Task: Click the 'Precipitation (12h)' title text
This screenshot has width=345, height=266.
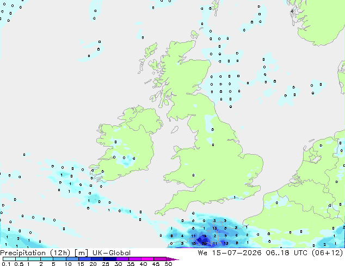Action: coord(35,253)
